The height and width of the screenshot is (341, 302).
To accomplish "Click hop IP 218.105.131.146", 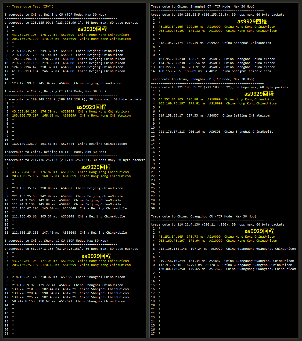I will click(x=172, y=249).
